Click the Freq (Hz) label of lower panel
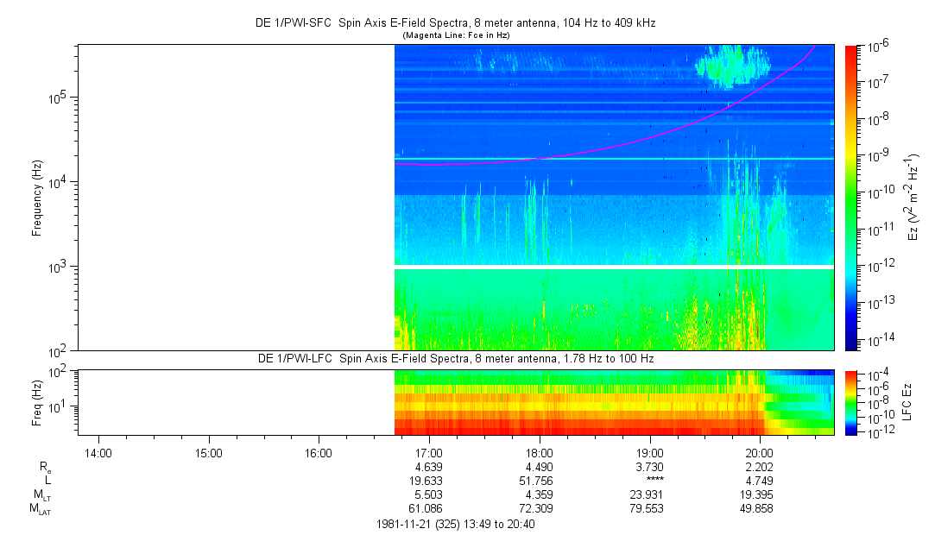The height and width of the screenshot is (535, 935). pos(37,402)
